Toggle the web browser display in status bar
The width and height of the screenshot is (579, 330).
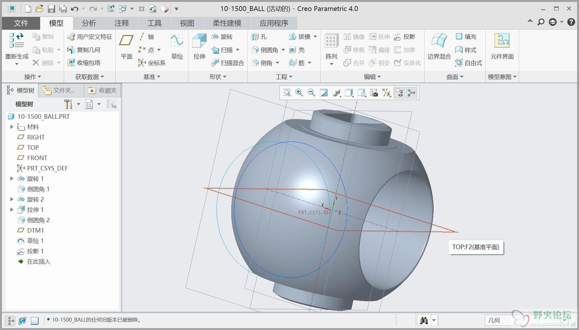click(22, 320)
